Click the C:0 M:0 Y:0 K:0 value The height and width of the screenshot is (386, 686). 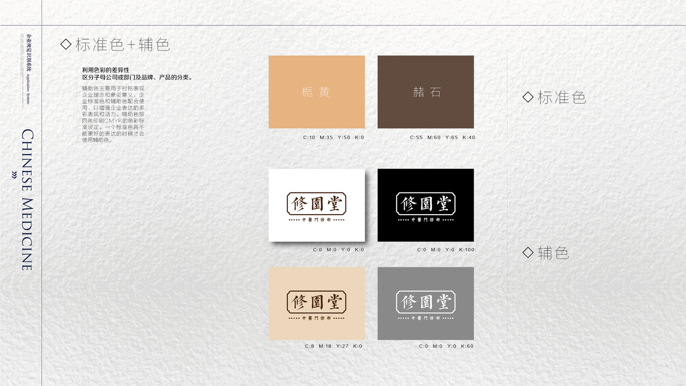339,250
